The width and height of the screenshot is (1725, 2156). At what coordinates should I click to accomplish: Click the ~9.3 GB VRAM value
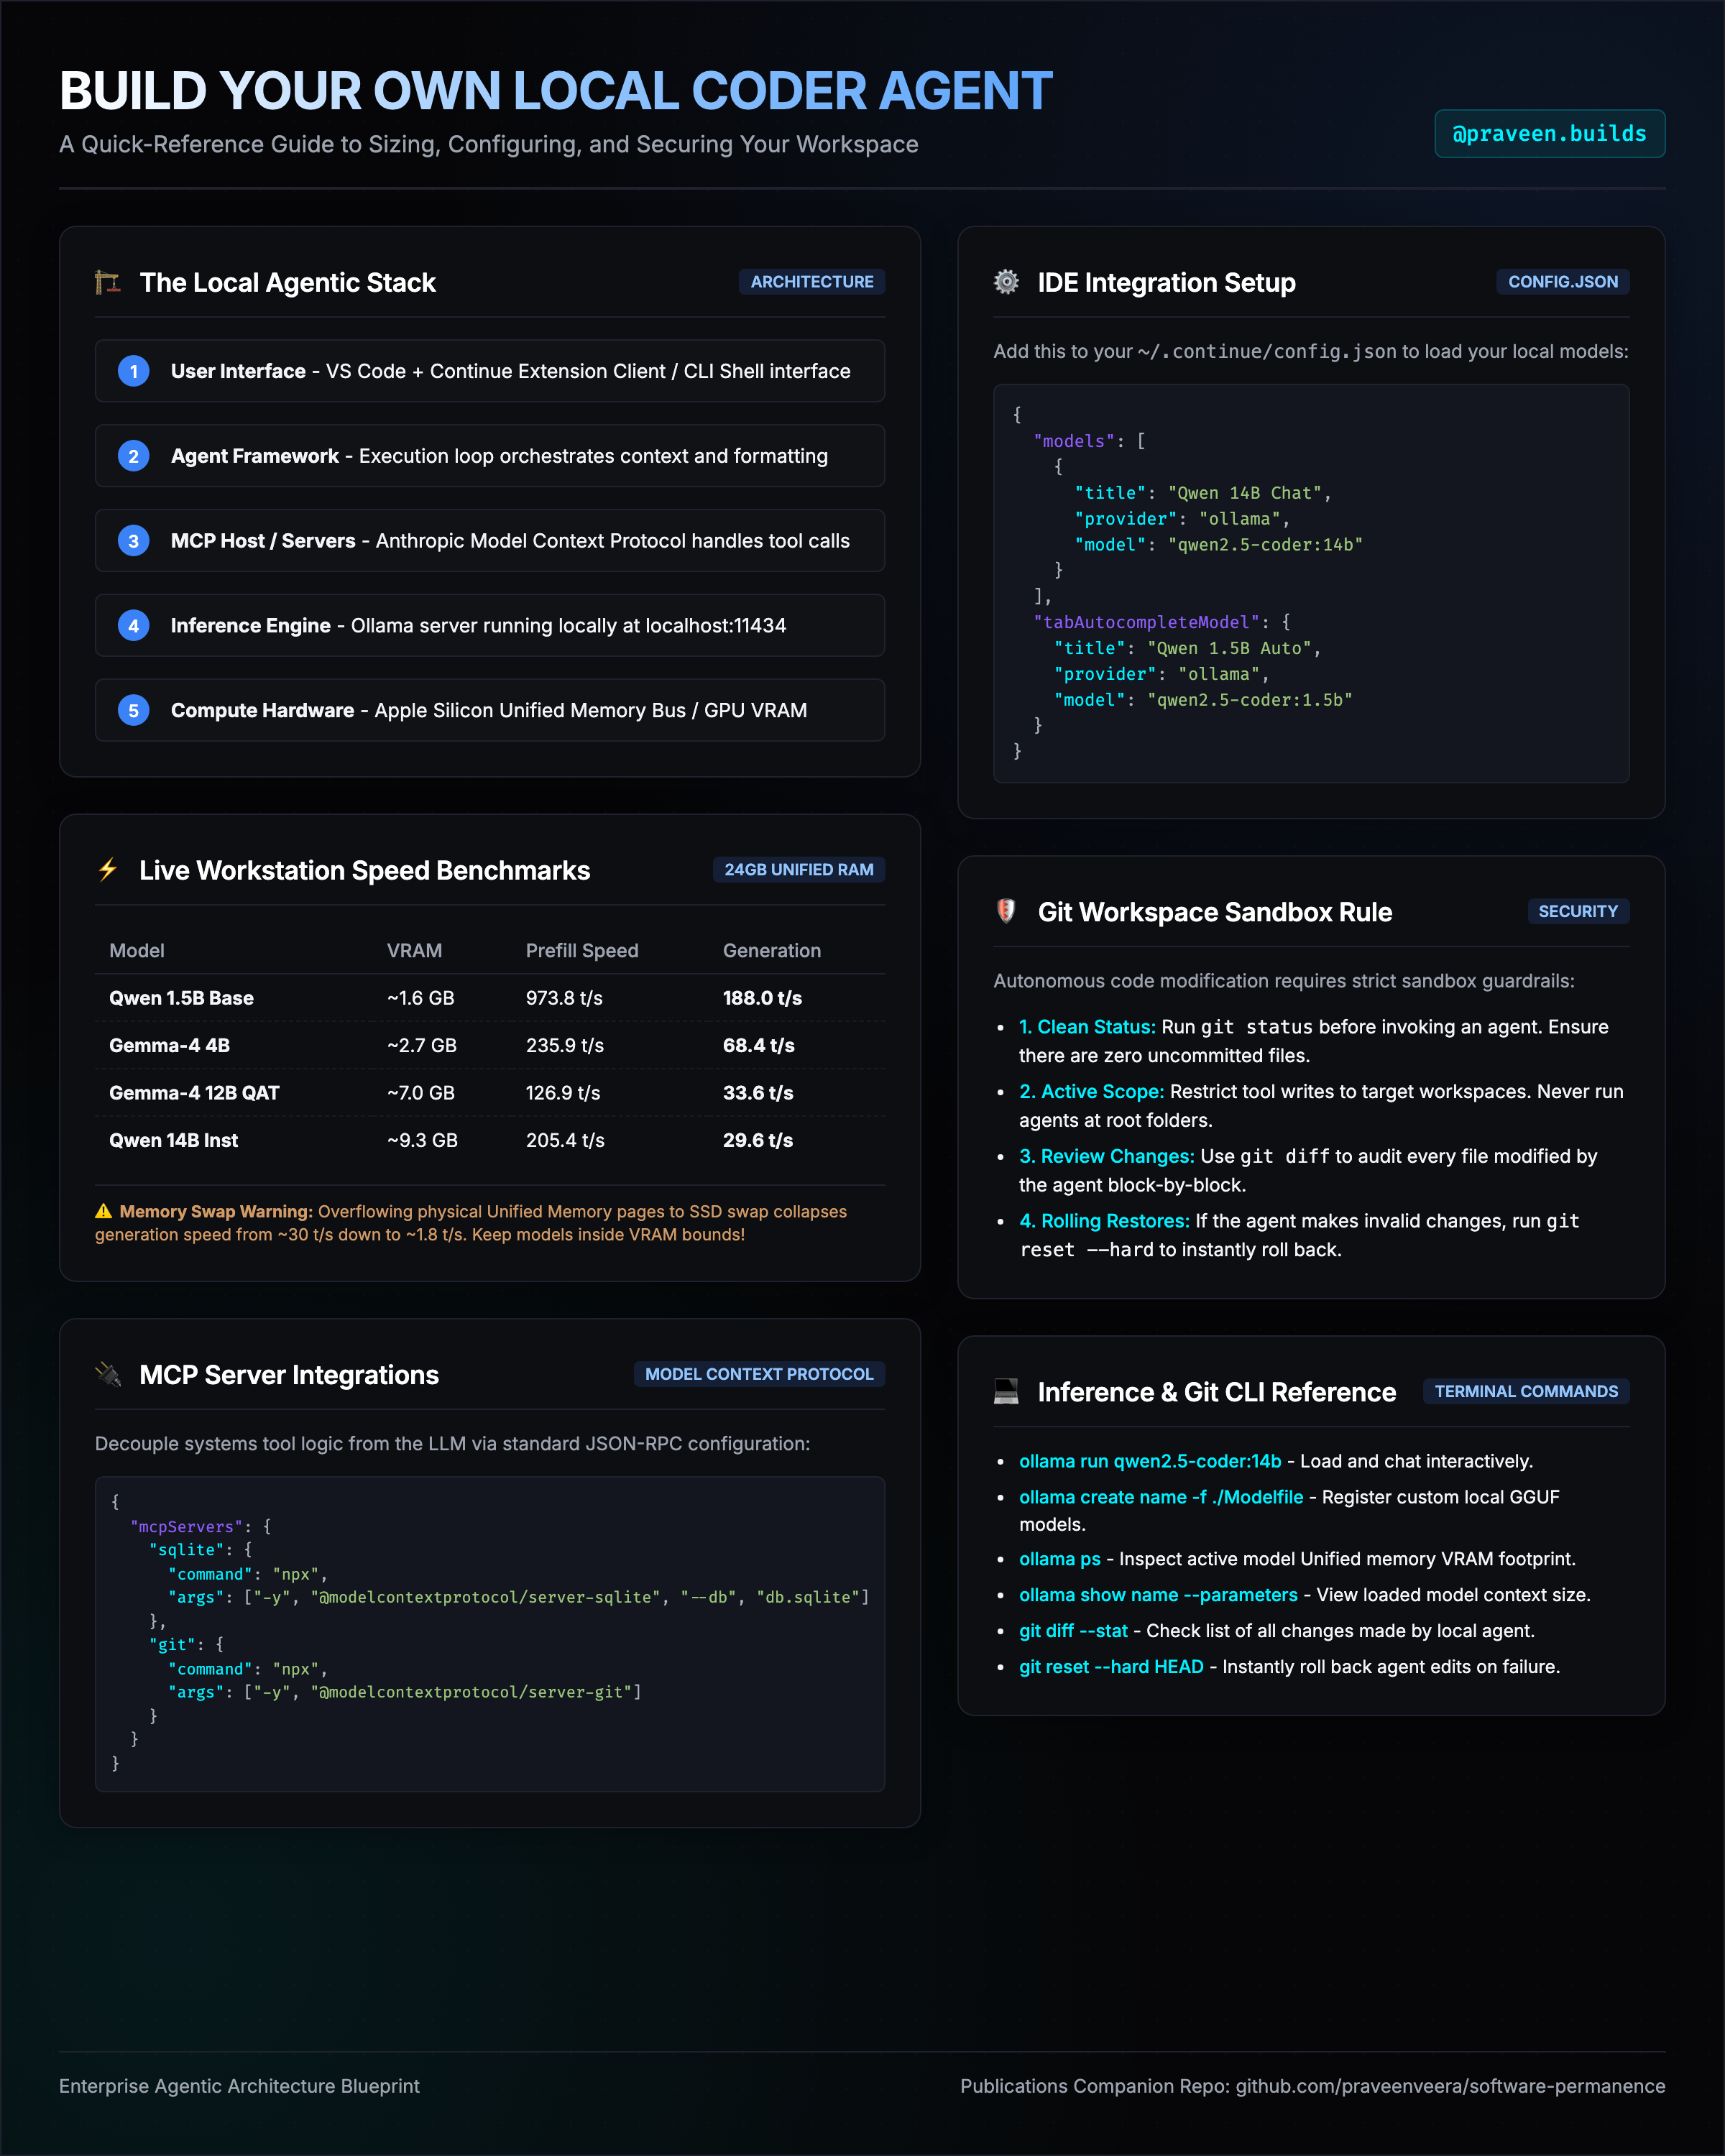pos(422,1140)
